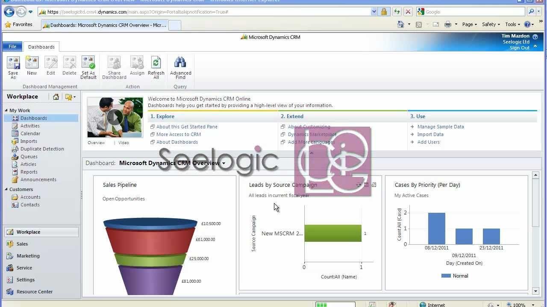The height and width of the screenshot is (307, 547).
Task: Open Contacts under Customers
Action: [x=30, y=205]
